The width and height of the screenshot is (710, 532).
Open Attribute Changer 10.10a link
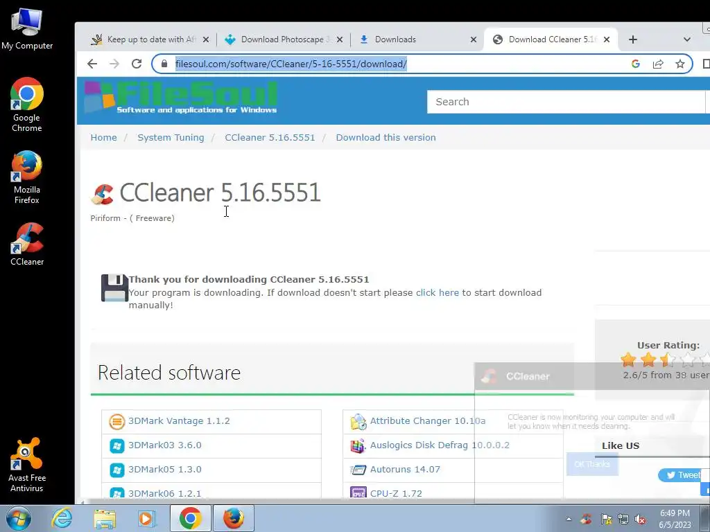pyautogui.click(x=428, y=420)
